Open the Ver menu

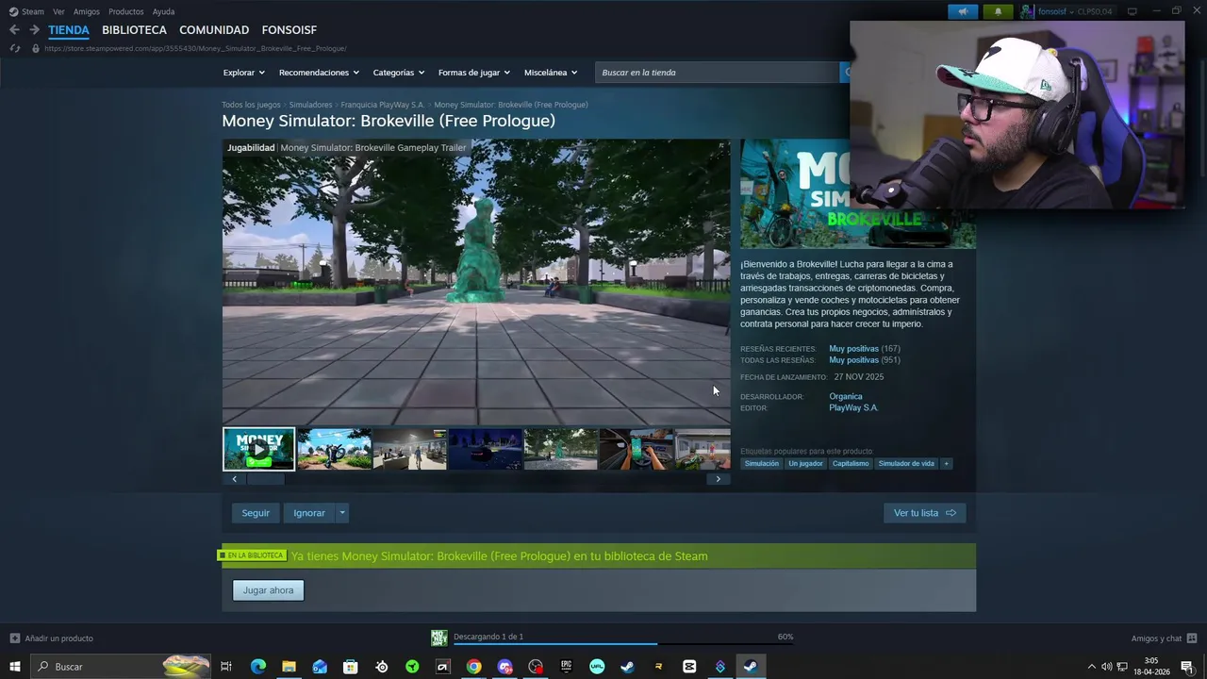coord(58,11)
